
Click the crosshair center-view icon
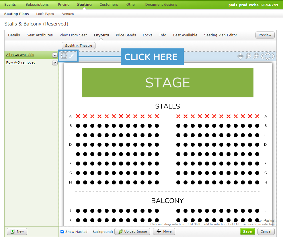coord(240,56)
